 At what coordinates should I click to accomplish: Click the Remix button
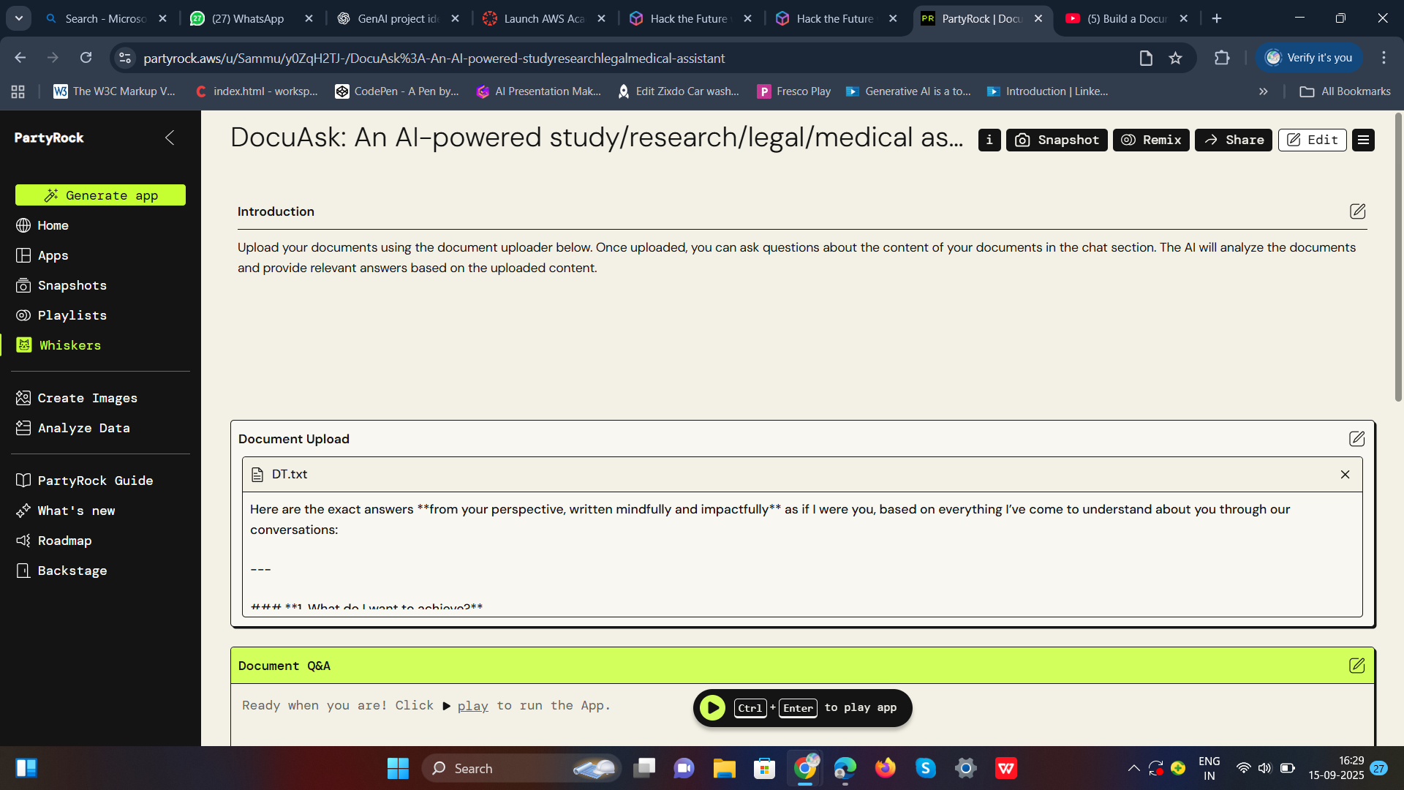(x=1151, y=140)
